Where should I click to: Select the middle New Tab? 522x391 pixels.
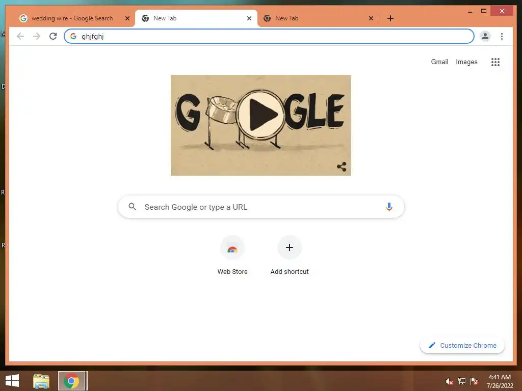(x=196, y=18)
